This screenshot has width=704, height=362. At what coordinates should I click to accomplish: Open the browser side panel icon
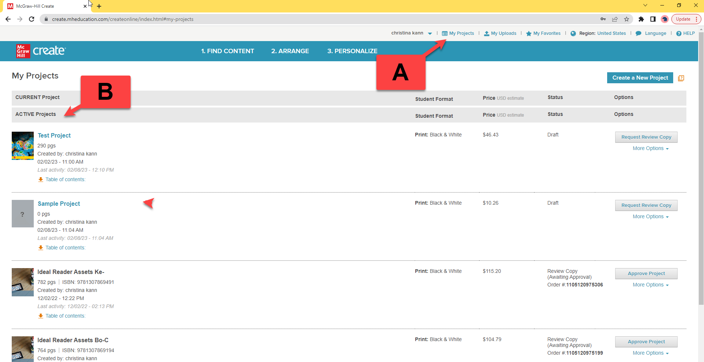coord(653,19)
